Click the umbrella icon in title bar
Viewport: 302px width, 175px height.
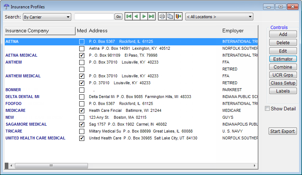pyautogui.click(x=7, y=7)
